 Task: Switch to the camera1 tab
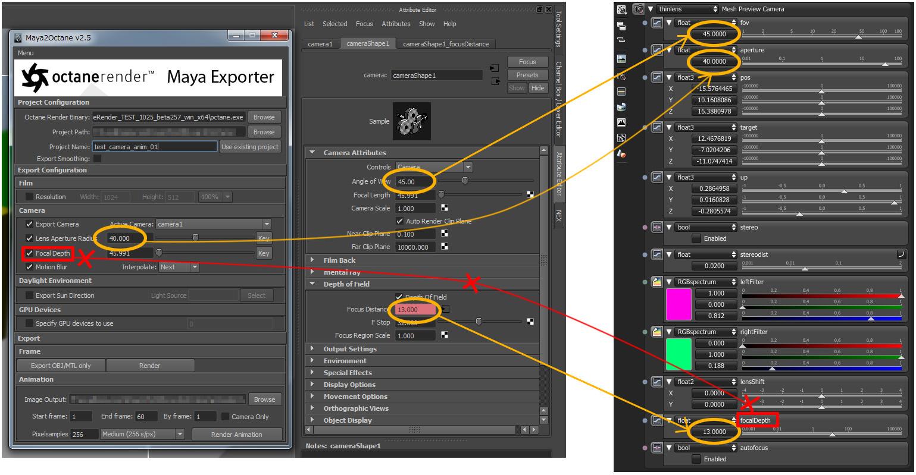(320, 44)
